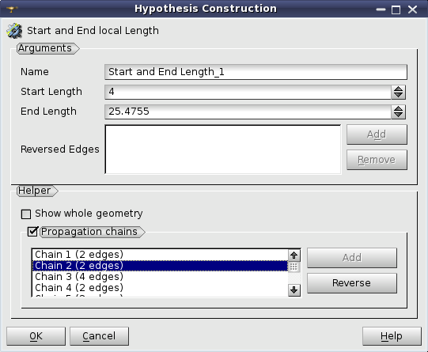Decrease End Length with down arrow
Image resolution: width=428 pixels, height=352 pixels.
398,115
